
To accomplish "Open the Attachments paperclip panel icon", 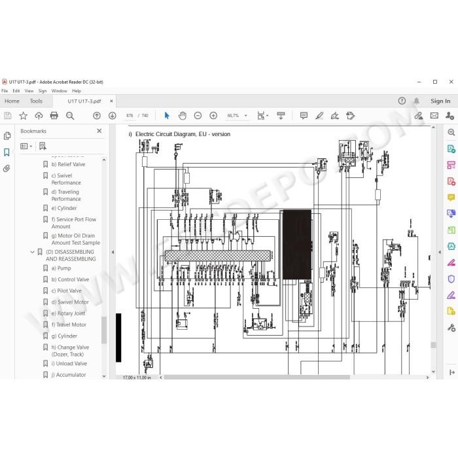I will pos(7,169).
